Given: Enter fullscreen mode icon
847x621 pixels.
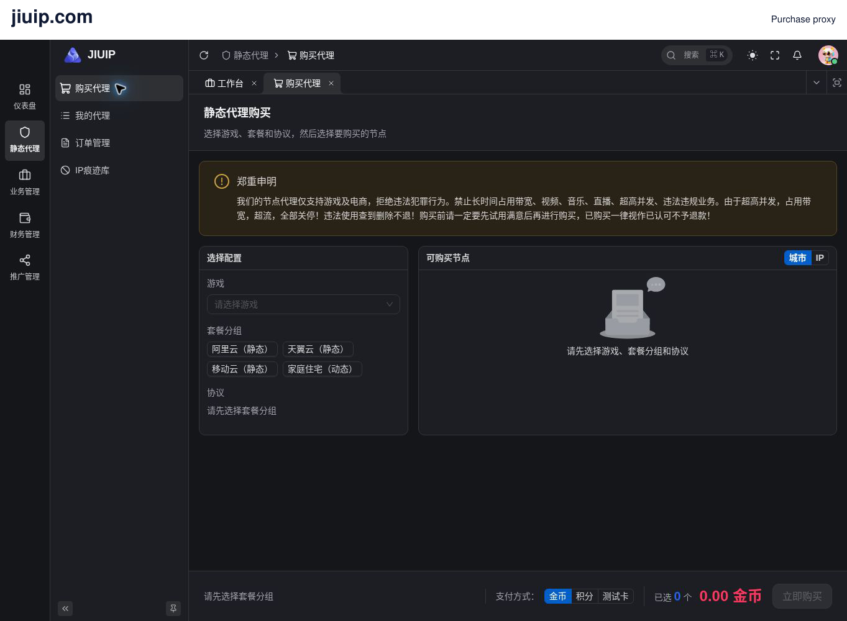Looking at the screenshot, I should 775,55.
